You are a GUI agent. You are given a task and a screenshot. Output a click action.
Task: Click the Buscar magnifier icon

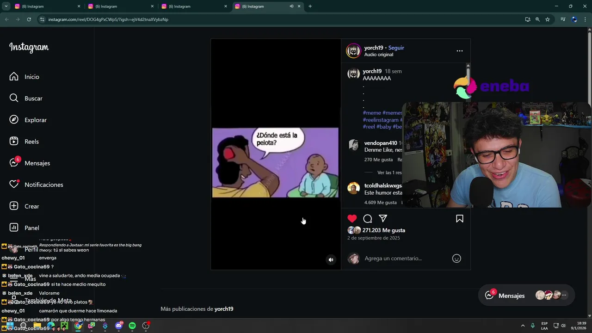(x=14, y=98)
